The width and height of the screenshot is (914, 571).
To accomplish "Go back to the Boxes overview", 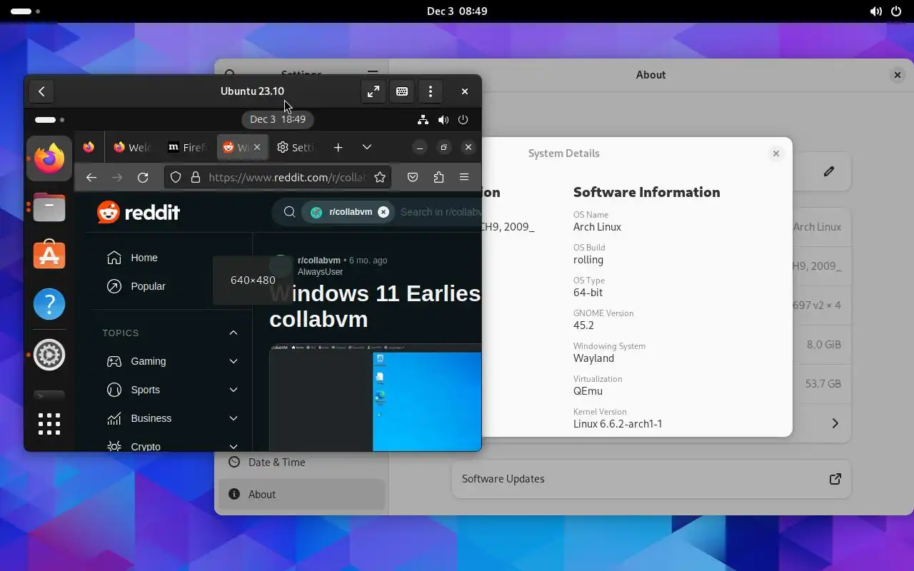I will pyautogui.click(x=41, y=91).
